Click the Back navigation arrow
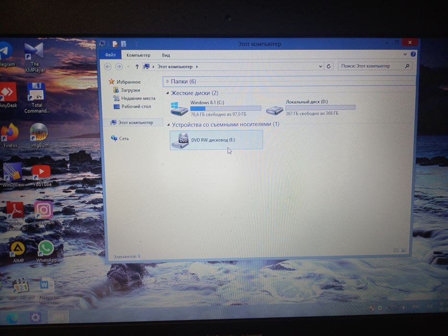448x336 pixels. coord(108,67)
